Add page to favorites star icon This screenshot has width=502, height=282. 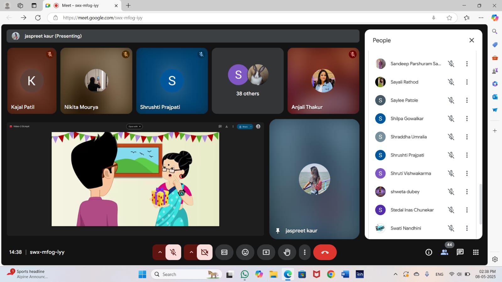point(449,18)
